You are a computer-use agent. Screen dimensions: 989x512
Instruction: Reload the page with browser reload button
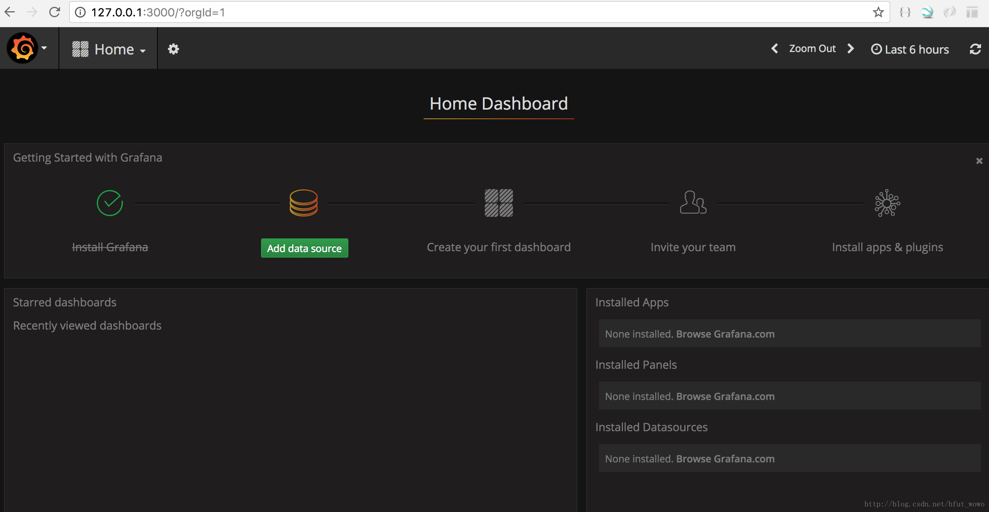(x=54, y=12)
